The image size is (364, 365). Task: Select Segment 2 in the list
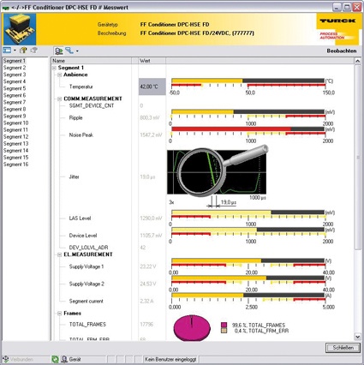(15, 68)
